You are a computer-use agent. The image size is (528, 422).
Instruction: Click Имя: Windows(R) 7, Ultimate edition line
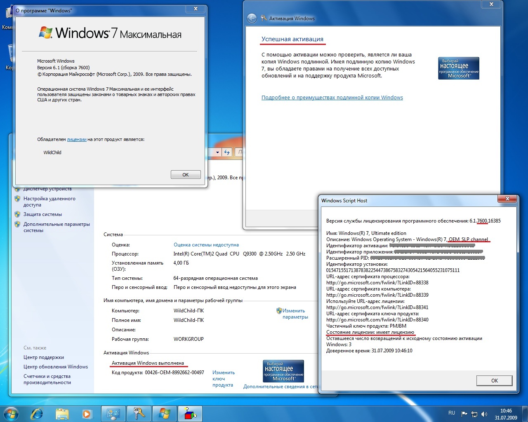point(366,233)
